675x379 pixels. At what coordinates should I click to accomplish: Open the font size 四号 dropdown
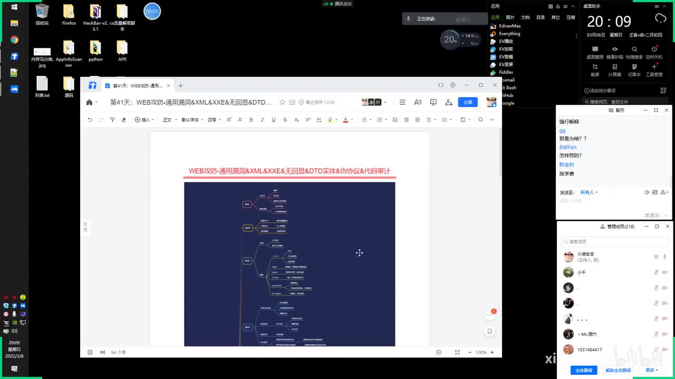(x=214, y=120)
